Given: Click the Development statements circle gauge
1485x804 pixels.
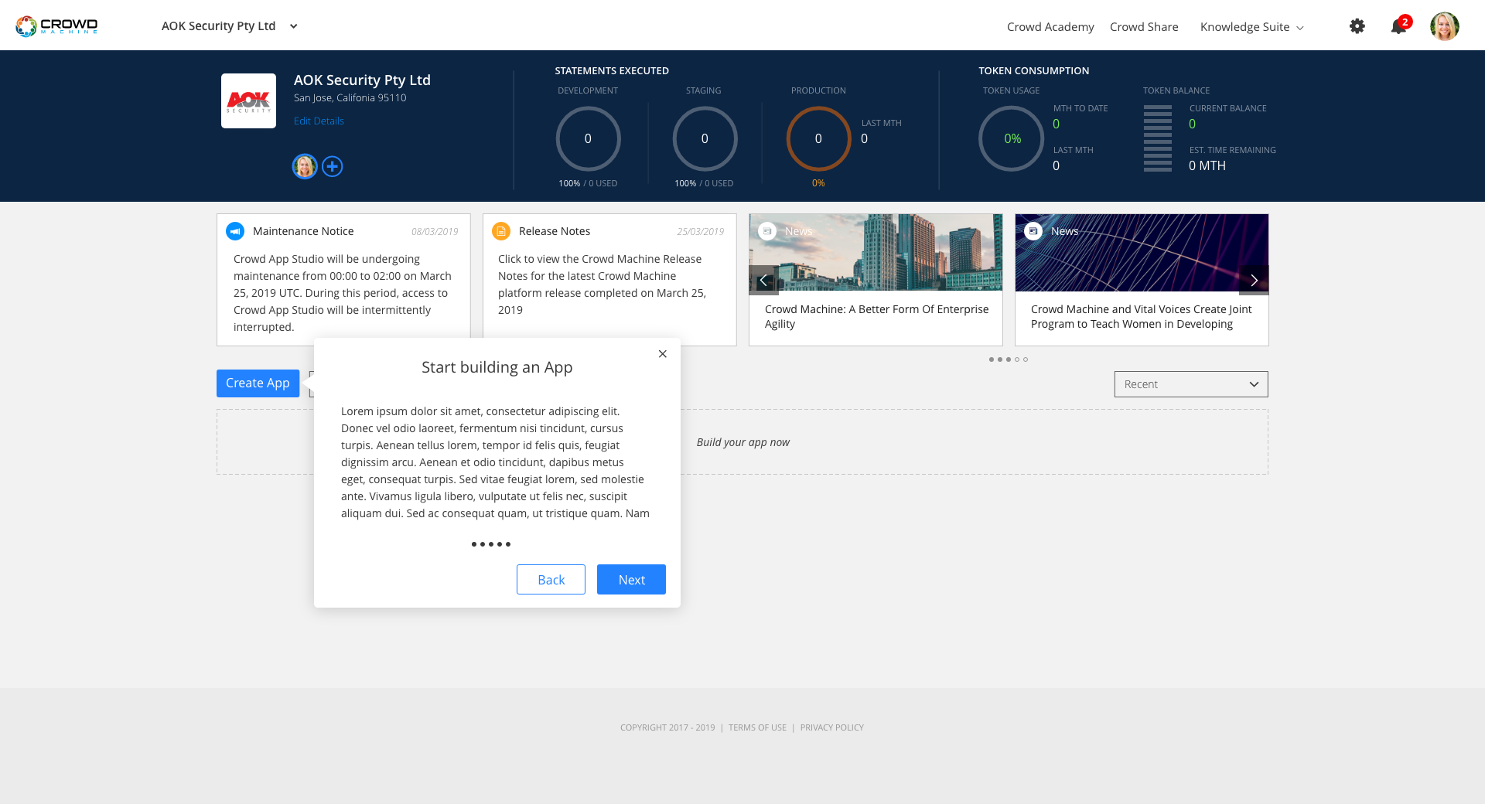Looking at the screenshot, I should [588, 139].
